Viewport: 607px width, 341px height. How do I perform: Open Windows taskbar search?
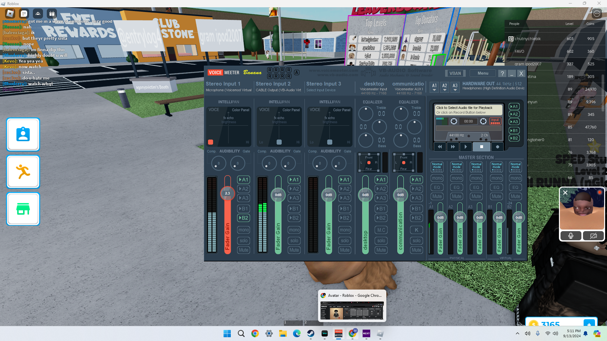tap(241, 334)
